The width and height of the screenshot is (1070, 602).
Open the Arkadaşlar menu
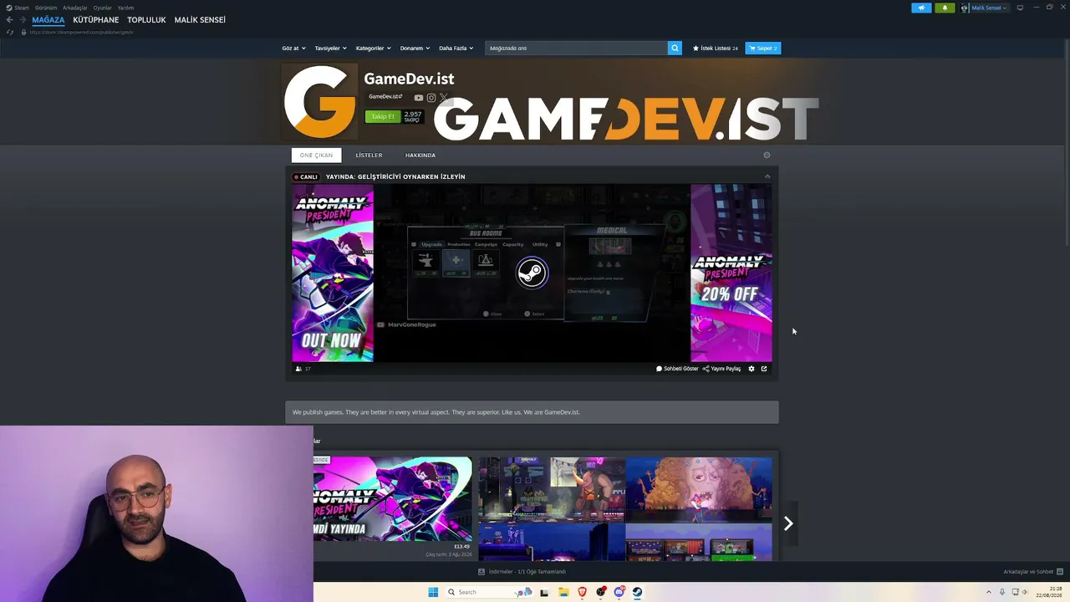75,8
